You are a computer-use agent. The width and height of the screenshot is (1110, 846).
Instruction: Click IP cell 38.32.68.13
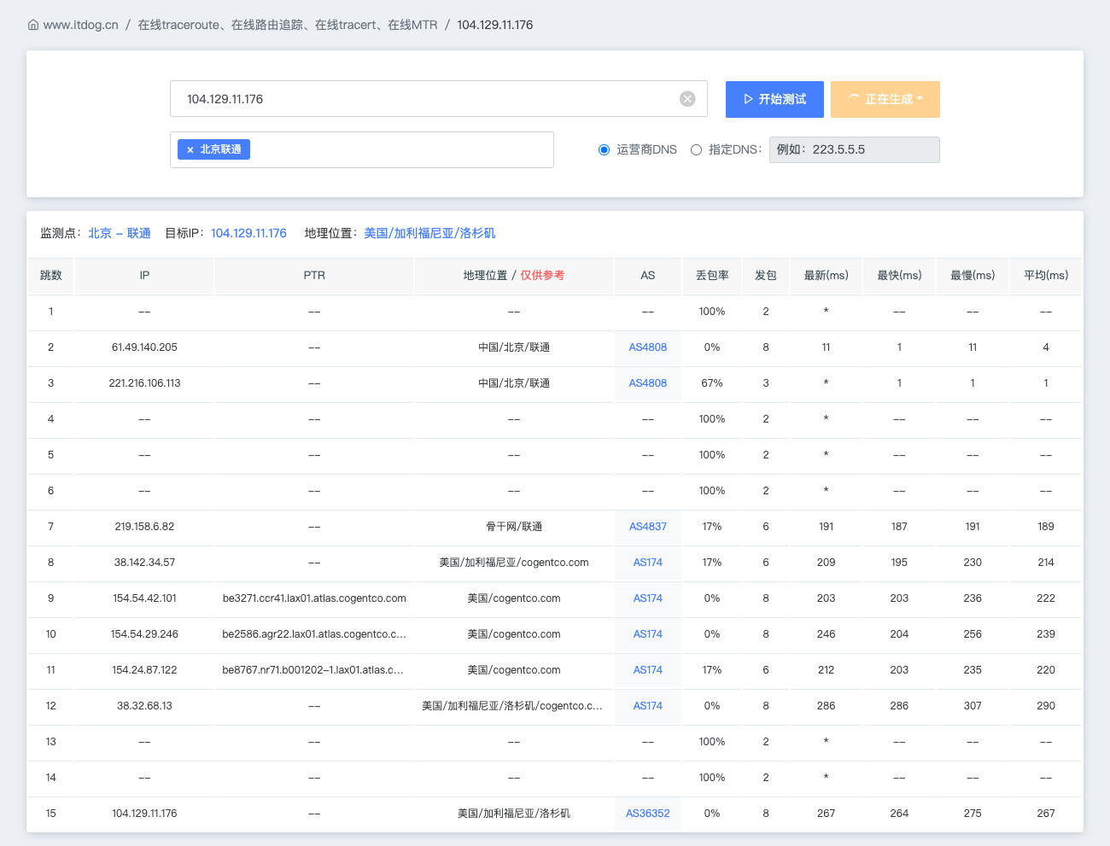click(144, 706)
